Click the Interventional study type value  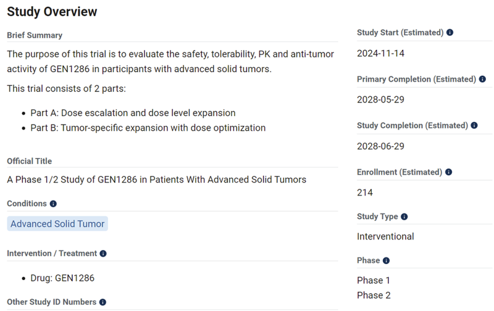point(385,236)
